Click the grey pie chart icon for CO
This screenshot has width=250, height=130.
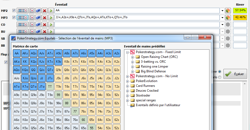pyautogui.click(x=228, y=24)
